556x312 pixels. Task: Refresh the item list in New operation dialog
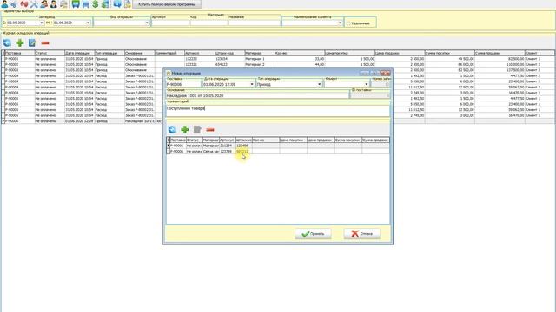pos(172,130)
